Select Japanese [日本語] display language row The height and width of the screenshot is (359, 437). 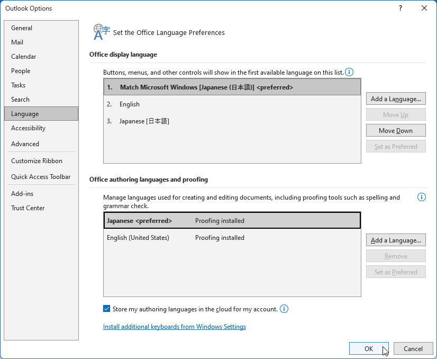tap(232, 121)
